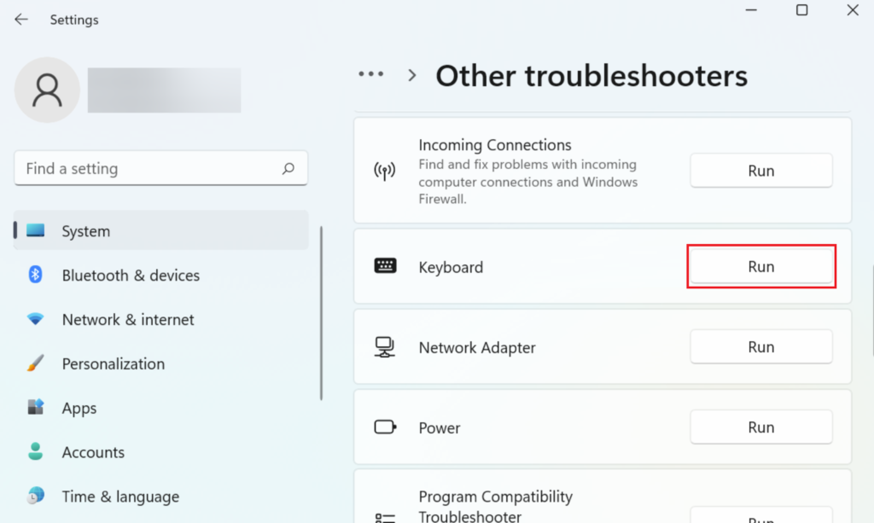Click the search magnifier in Find a setting

point(288,168)
